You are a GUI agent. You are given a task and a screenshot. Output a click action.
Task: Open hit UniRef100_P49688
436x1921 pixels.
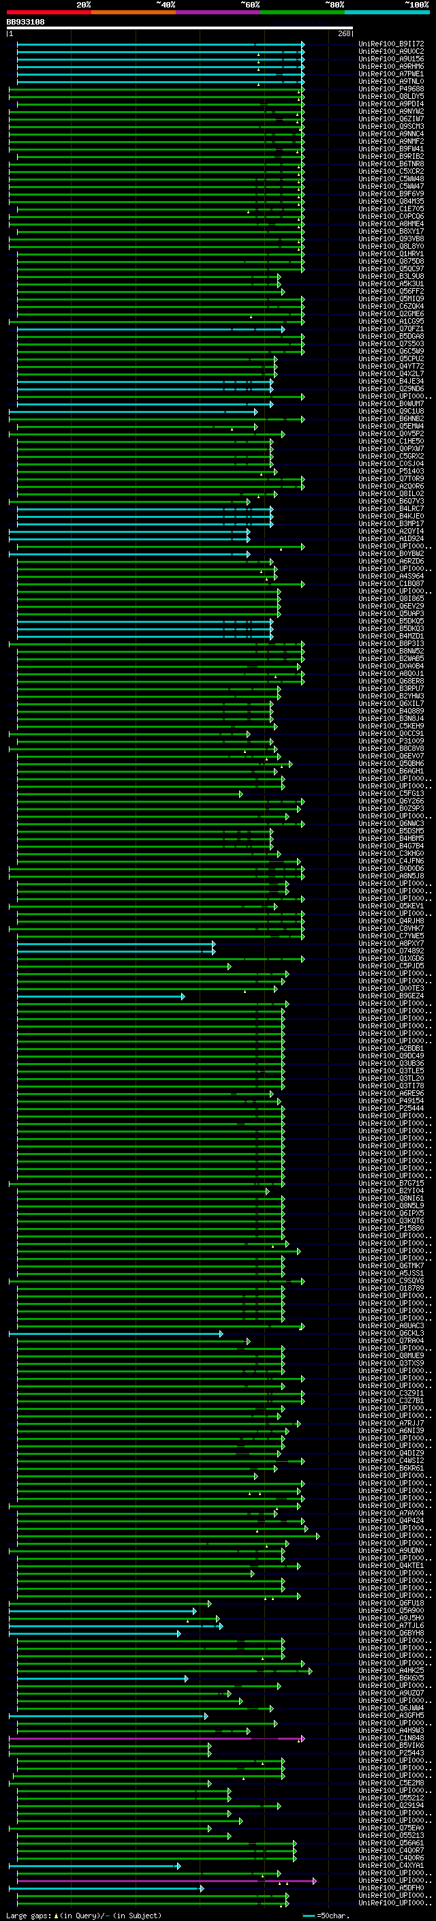(391, 89)
